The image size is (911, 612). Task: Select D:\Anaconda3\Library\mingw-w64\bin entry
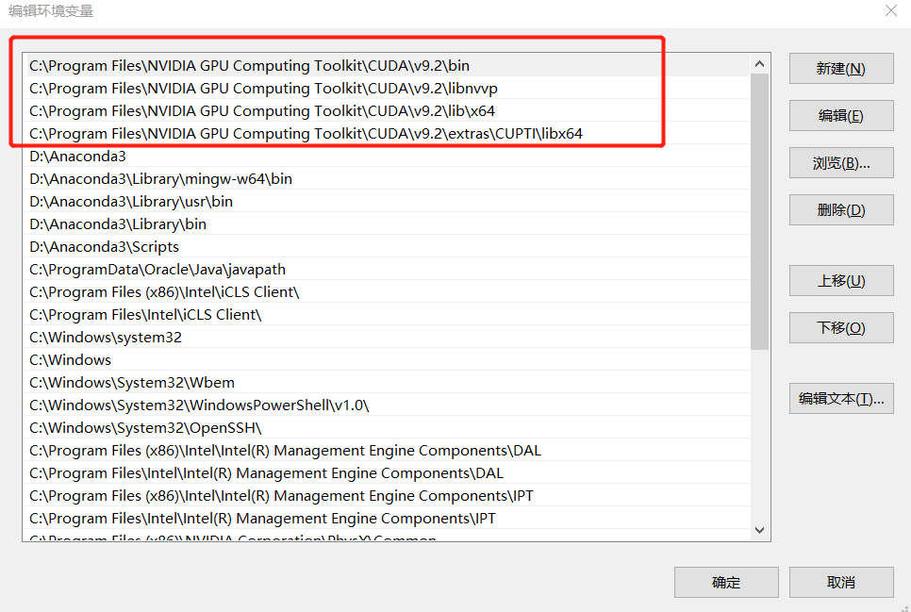point(387,179)
